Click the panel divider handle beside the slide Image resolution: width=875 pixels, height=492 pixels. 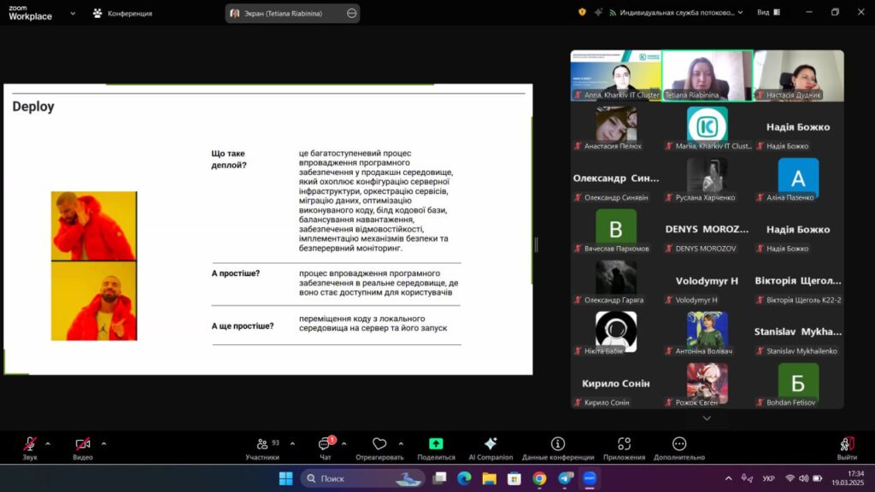tap(537, 245)
